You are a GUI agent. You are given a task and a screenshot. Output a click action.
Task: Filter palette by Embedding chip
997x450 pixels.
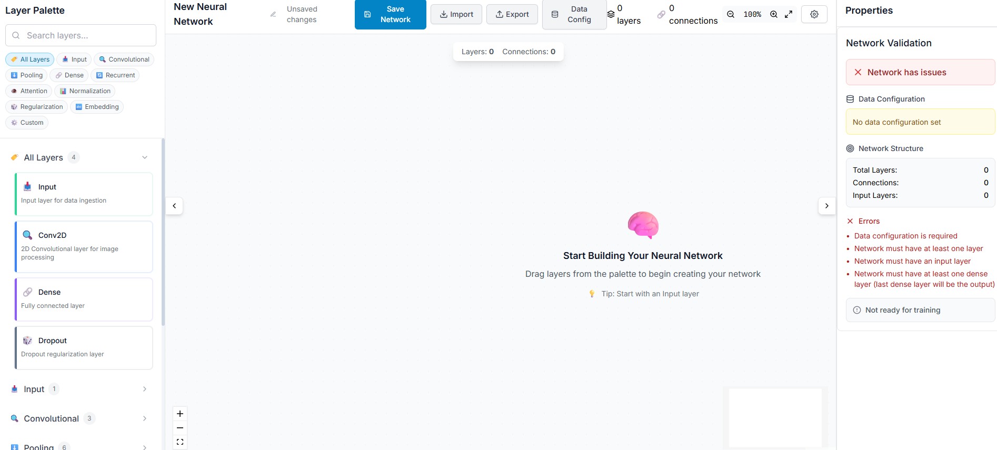pos(97,107)
